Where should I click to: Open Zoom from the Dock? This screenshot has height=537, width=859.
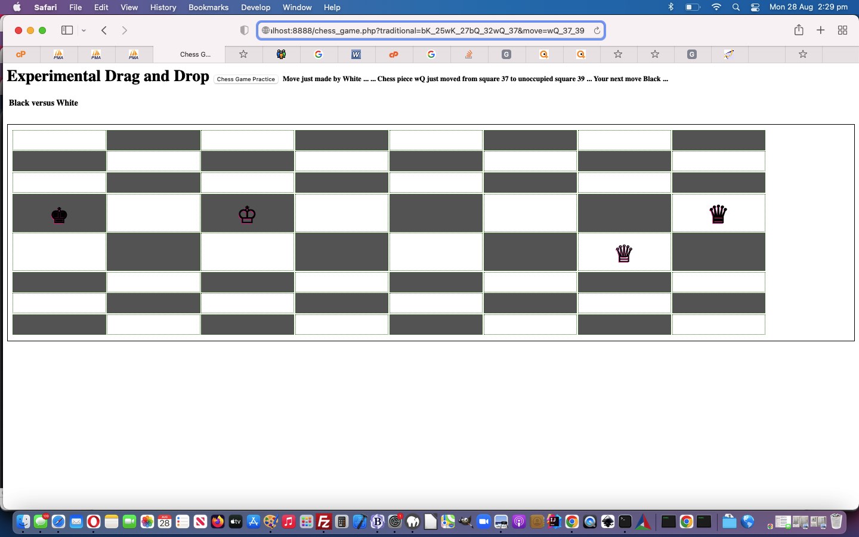(x=484, y=522)
